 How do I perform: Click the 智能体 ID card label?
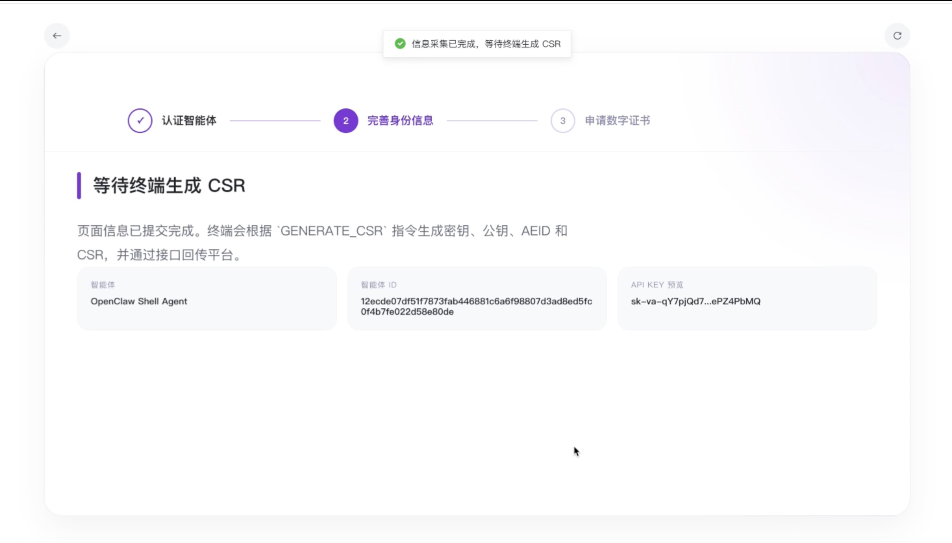point(379,285)
